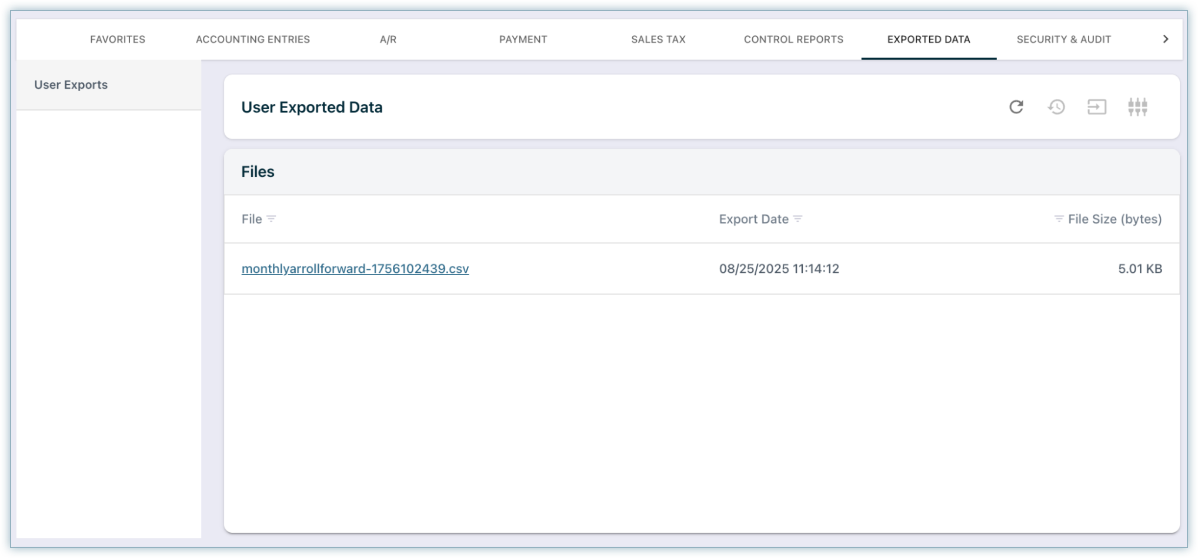Switch to the Favorites tab

coord(118,39)
